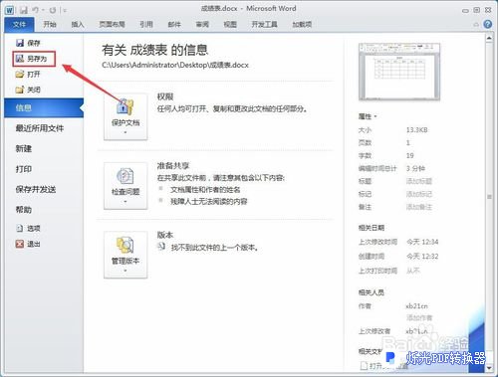
Task: Click 打开 in the File menu
Action: coord(28,74)
